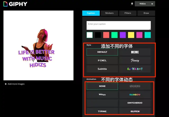Image resolution: width=169 pixels, height=117 pixels.
Task: Apply the SPARKLE animation
Action: point(135,86)
